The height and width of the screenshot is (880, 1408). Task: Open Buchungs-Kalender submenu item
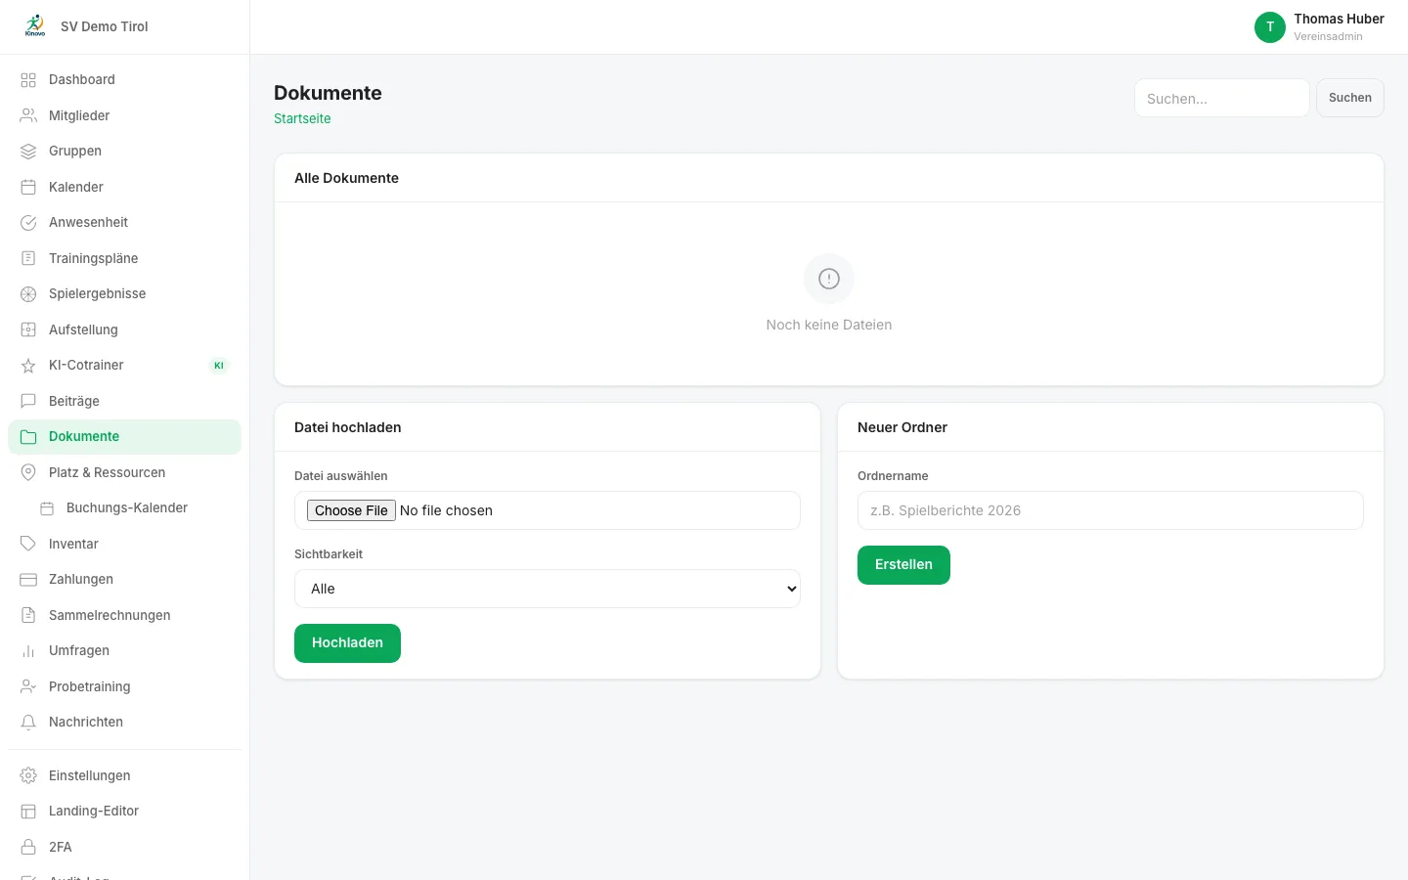pyautogui.click(x=124, y=508)
